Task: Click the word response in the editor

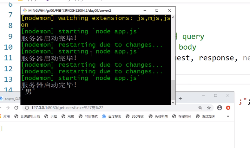Action: point(216,58)
